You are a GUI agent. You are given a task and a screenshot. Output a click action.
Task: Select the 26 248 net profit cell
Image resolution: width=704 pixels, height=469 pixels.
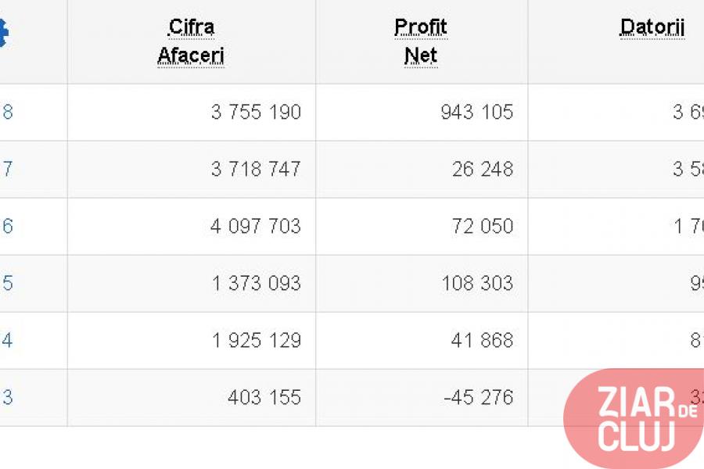422,169
